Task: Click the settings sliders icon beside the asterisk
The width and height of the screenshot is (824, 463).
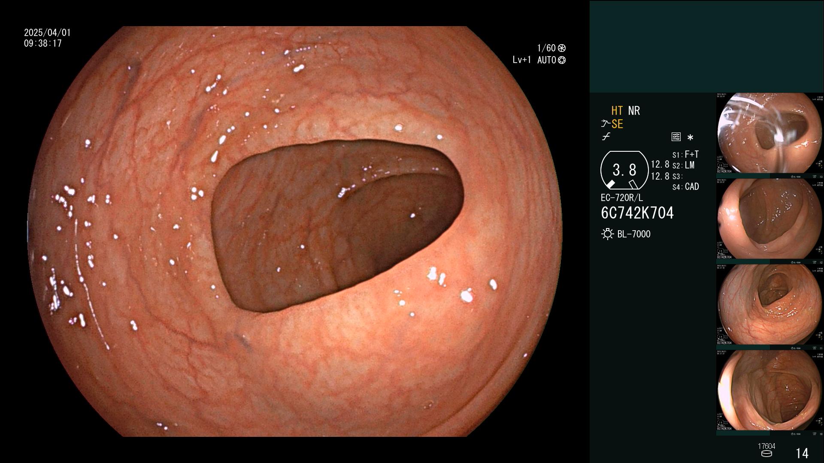Action: [x=676, y=137]
